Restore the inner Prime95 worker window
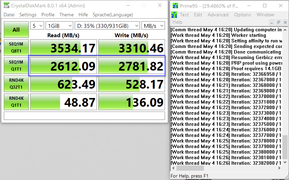This screenshot has height=180, width=289. (x=278, y=23)
